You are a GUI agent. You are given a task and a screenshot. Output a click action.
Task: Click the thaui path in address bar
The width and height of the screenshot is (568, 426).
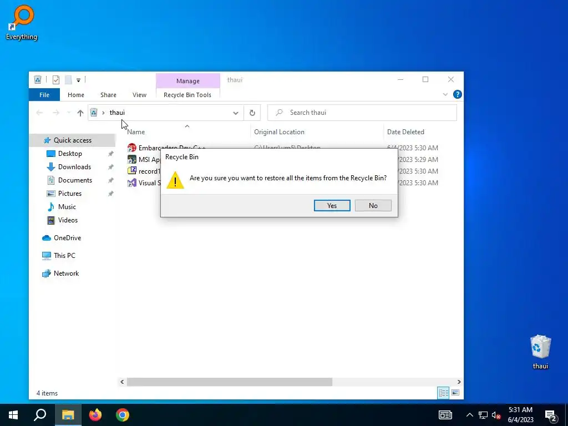117,113
